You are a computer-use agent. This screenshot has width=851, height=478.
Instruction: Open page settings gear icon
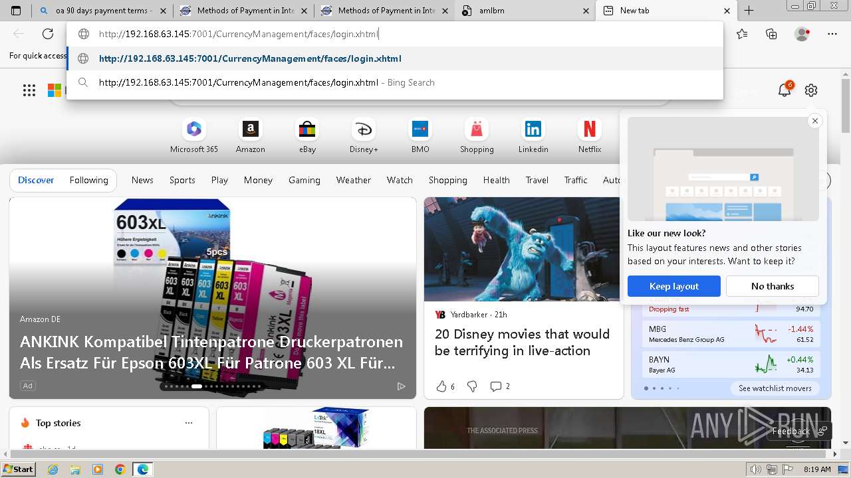tap(810, 90)
